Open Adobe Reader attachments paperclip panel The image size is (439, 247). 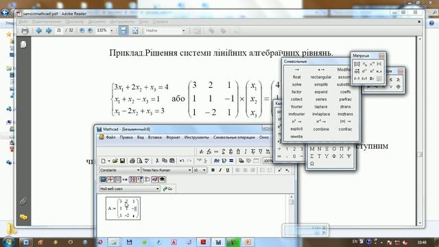23,201
